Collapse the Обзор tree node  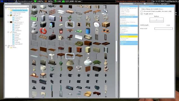click(x=6, y=45)
